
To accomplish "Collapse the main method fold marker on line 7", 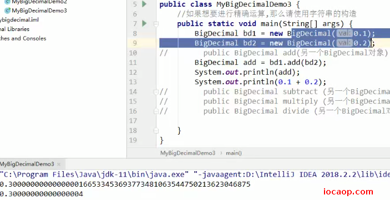I will [x=156, y=24].
